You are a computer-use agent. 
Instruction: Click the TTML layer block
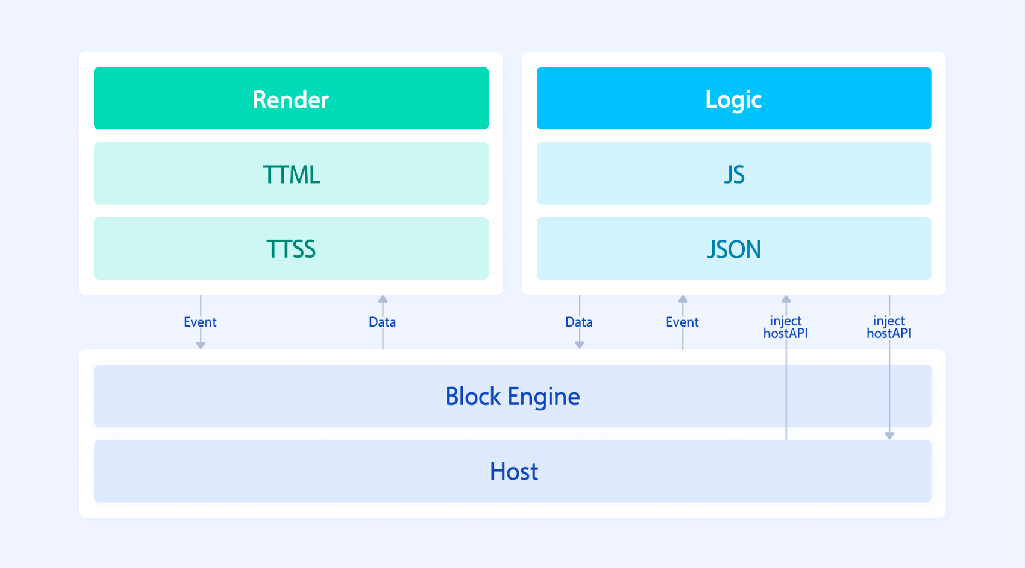(x=291, y=174)
